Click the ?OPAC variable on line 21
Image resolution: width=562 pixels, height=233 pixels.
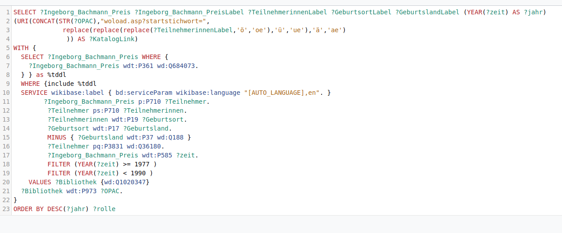pyautogui.click(x=111, y=191)
